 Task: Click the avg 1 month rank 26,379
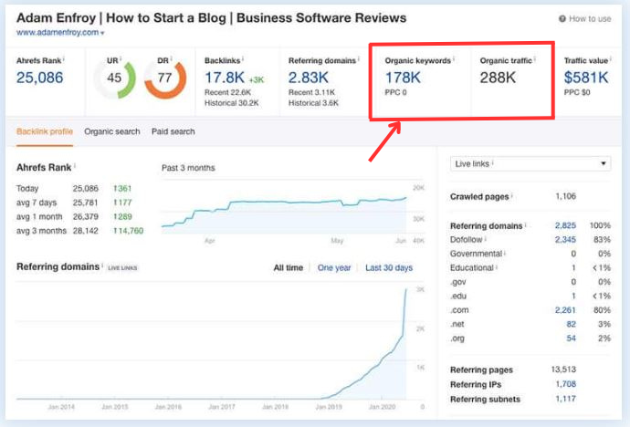[x=85, y=217]
